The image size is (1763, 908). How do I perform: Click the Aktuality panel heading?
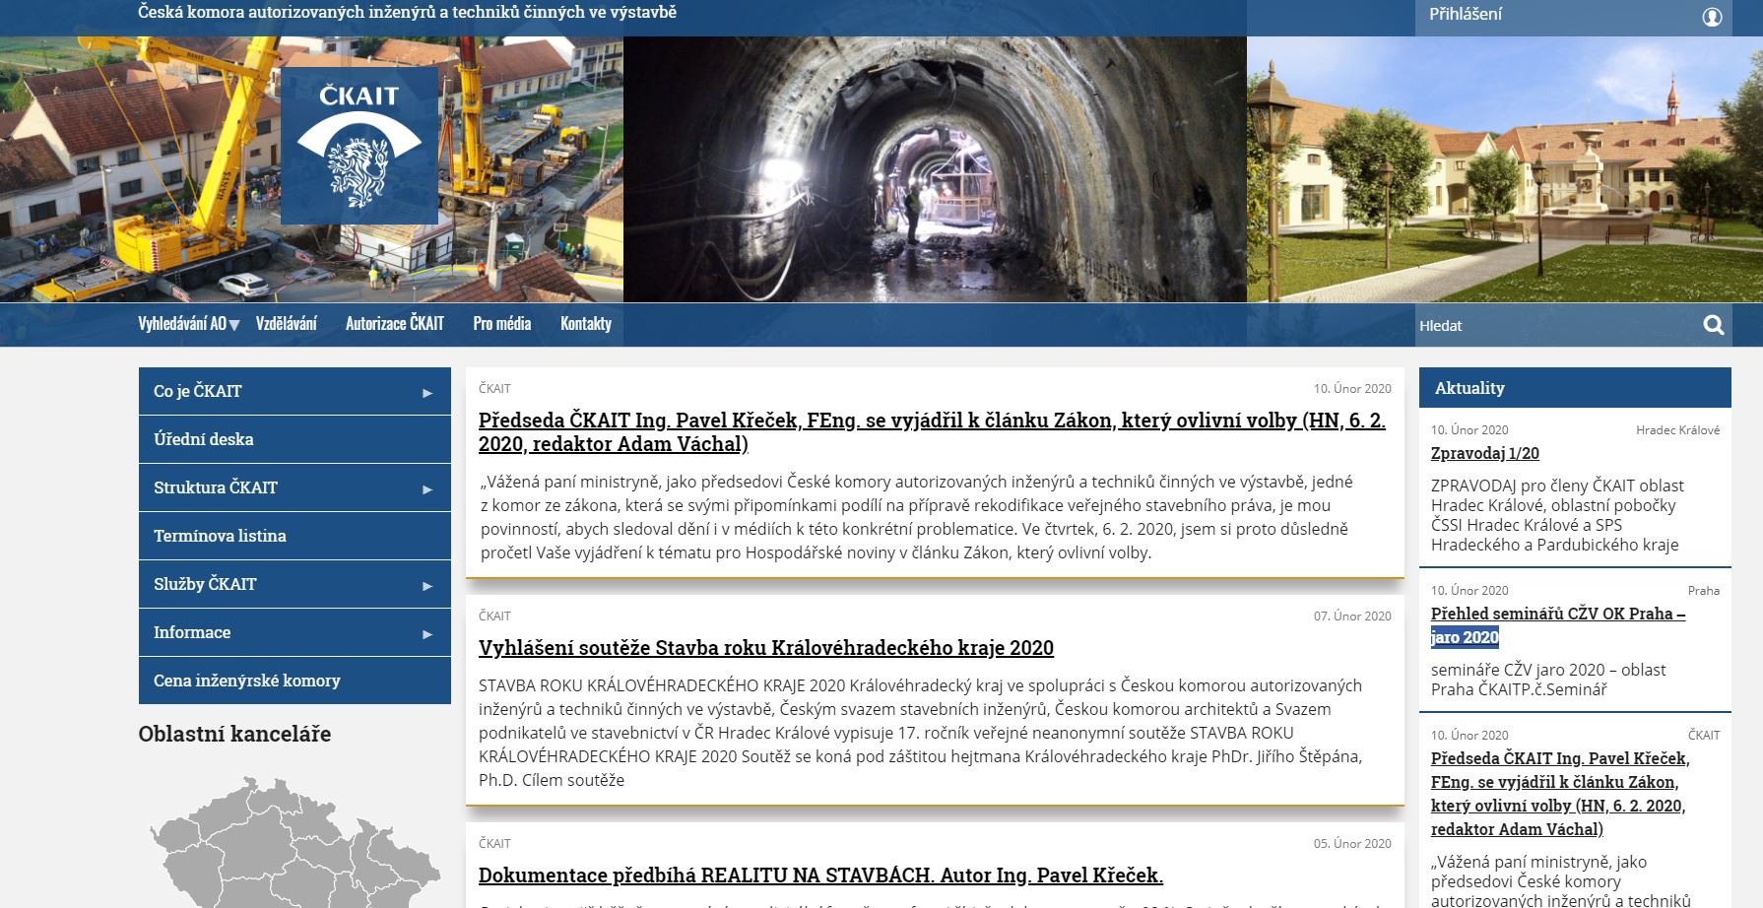coord(1575,388)
